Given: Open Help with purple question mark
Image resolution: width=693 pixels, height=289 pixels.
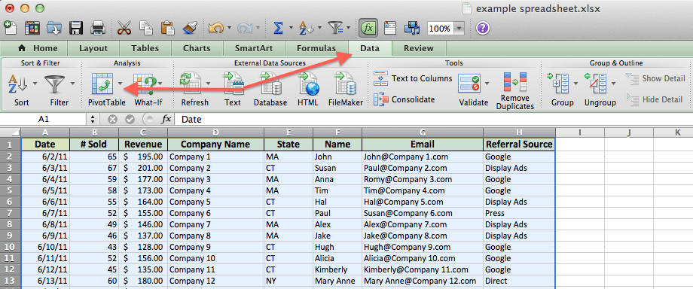Looking at the screenshot, I should pyautogui.click(x=483, y=29).
